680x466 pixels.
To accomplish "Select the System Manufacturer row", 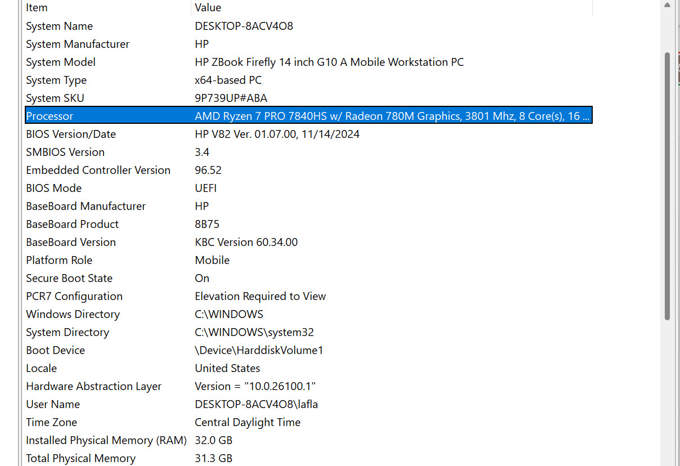I will (308, 44).
